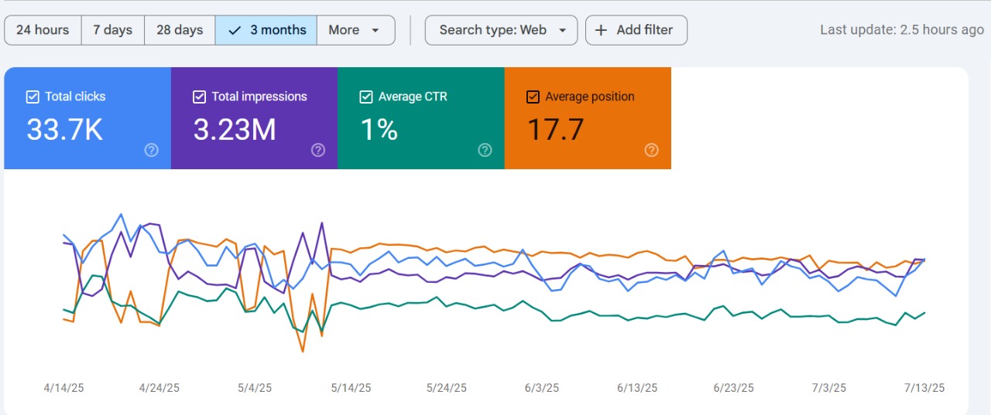The width and height of the screenshot is (991, 415).
Task: Open help icon on Total clicks card
Action: coord(152,150)
